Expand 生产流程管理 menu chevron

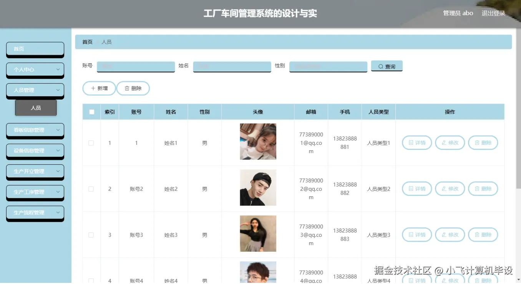click(x=58, y=213)
